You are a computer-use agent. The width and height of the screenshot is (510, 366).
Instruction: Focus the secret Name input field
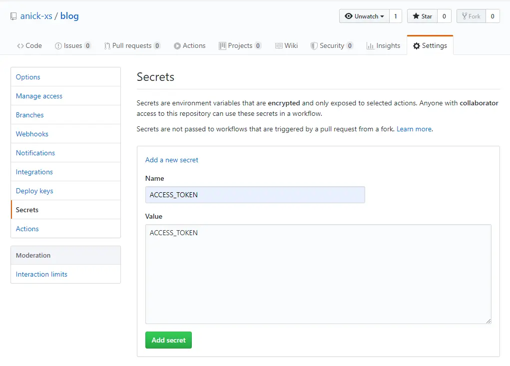pos(255,195)
